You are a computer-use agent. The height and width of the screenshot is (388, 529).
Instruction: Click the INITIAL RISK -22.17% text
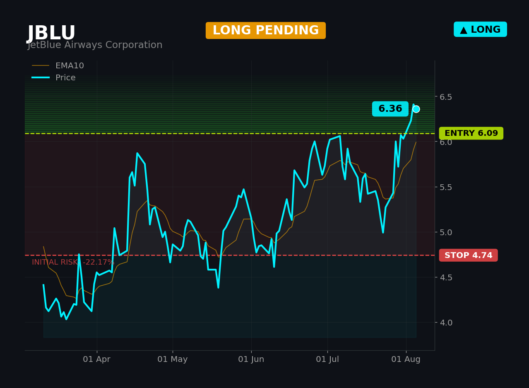pyautogui.click(x=73, y=263)
